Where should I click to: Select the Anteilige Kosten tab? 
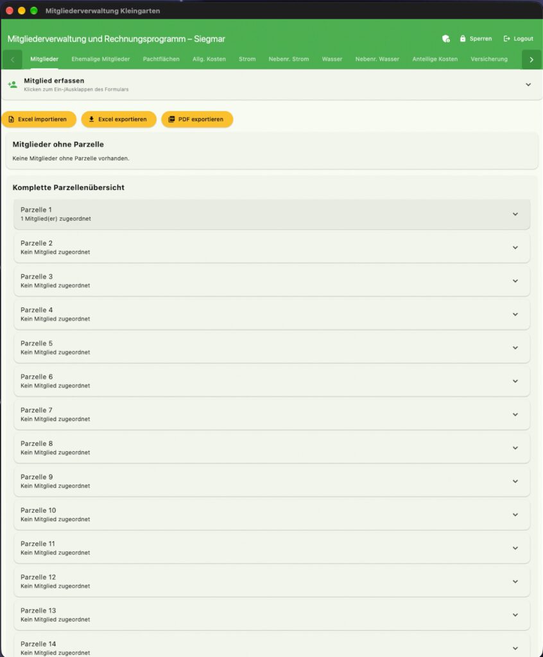[x=435, y=59]
